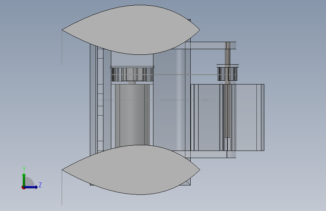Select the central gray cylinder below the large pulley
The height and width of the screenshot is (211, 326).
[132, 115]
